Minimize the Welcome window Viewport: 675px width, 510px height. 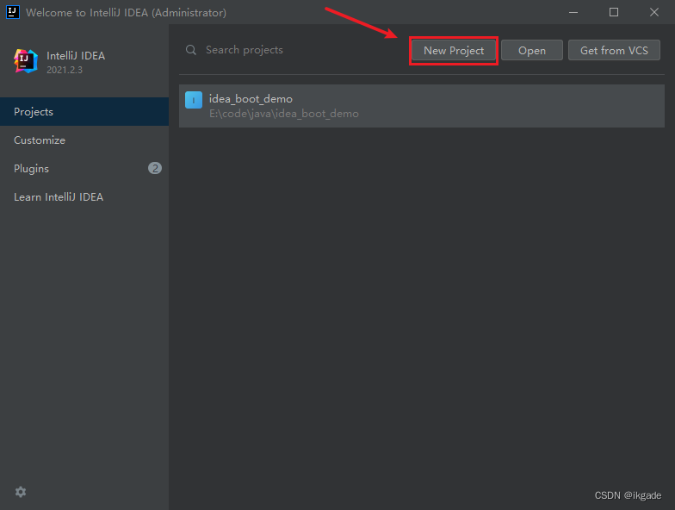coord(573,12)
